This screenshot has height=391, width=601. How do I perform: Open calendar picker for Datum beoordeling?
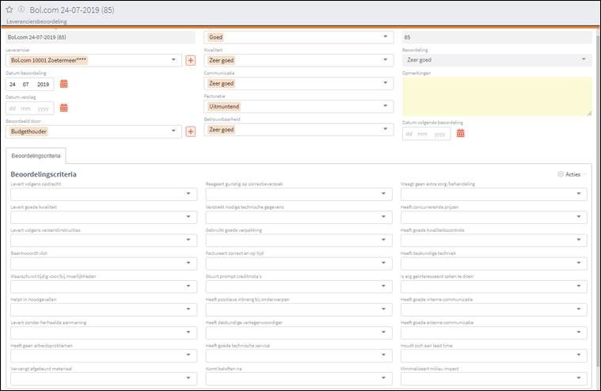(x=64, y=84)
